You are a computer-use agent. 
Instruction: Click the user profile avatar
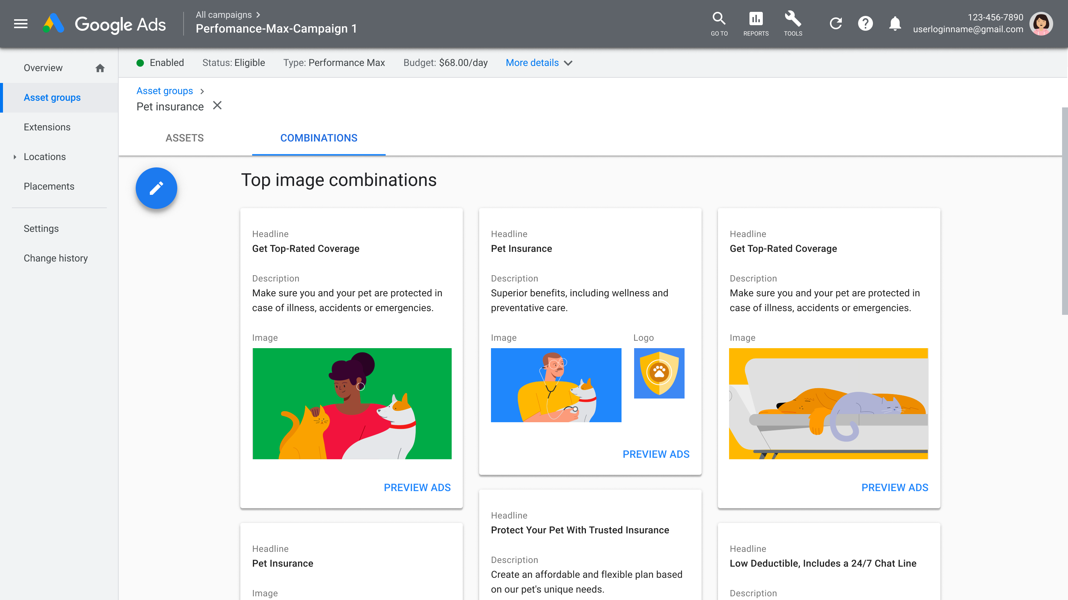coord(1041,24)
